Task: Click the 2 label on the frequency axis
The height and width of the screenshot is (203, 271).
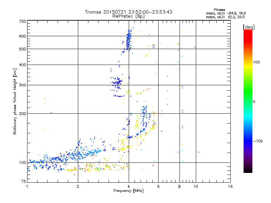Action: (78, 186)
